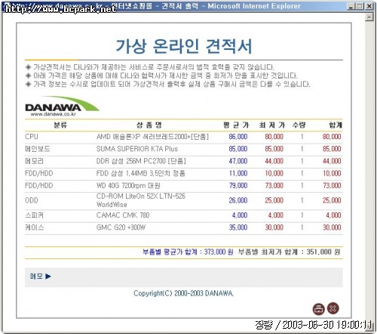Select GMC G20 +300W product name
Viewport: 377px width, 334px height.
point(121,227)
